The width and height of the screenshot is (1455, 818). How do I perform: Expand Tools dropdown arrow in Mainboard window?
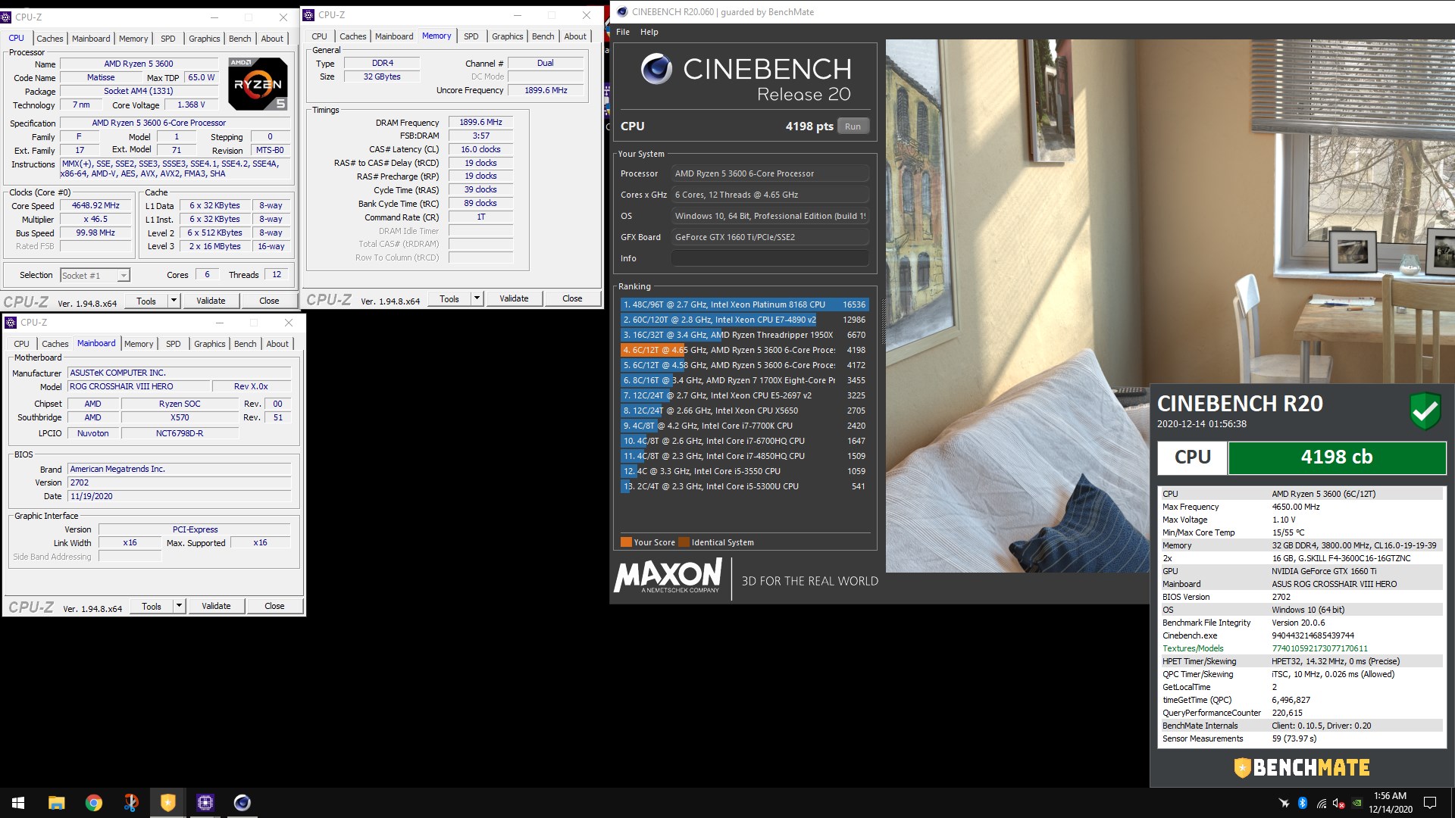coord(179,606)
